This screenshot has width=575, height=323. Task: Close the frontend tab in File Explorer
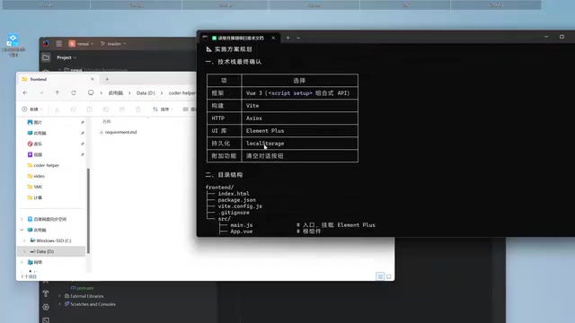coord(92,79)
